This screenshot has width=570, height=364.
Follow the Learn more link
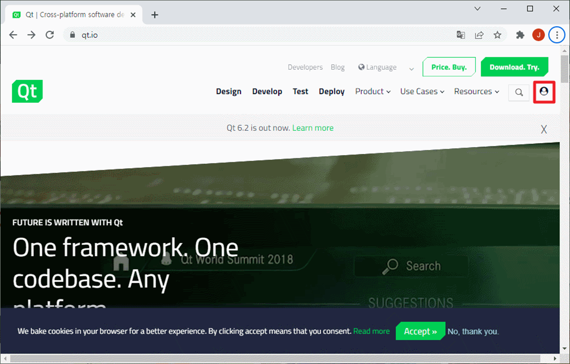click(313, 128)
